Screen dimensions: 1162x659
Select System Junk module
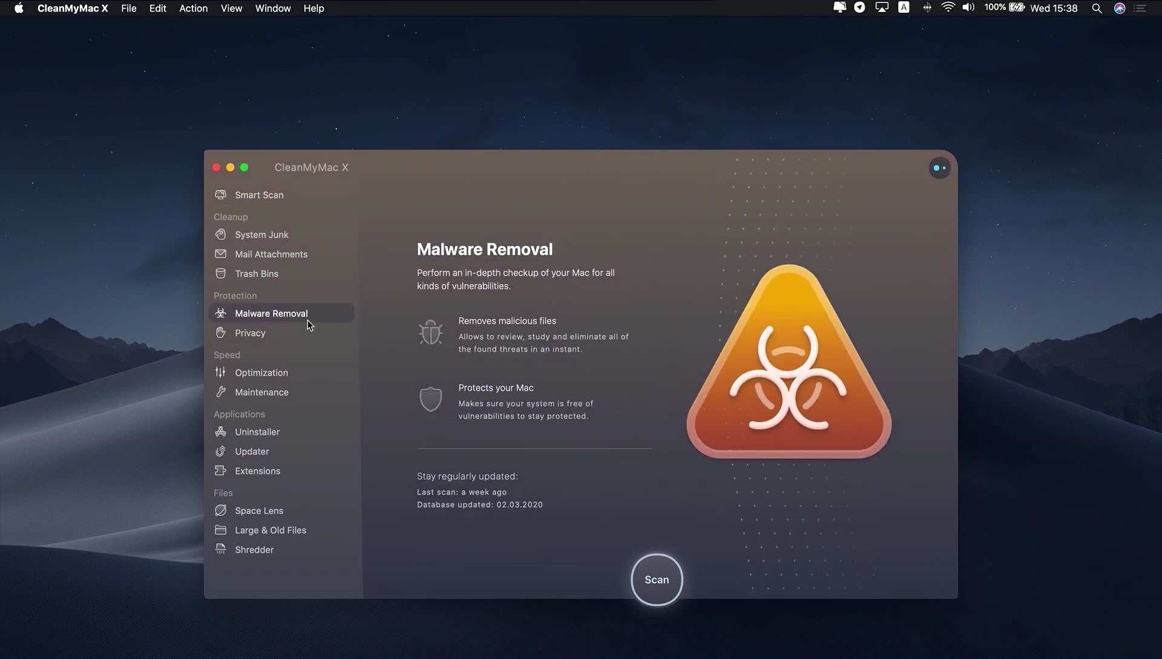click(282, 234)
